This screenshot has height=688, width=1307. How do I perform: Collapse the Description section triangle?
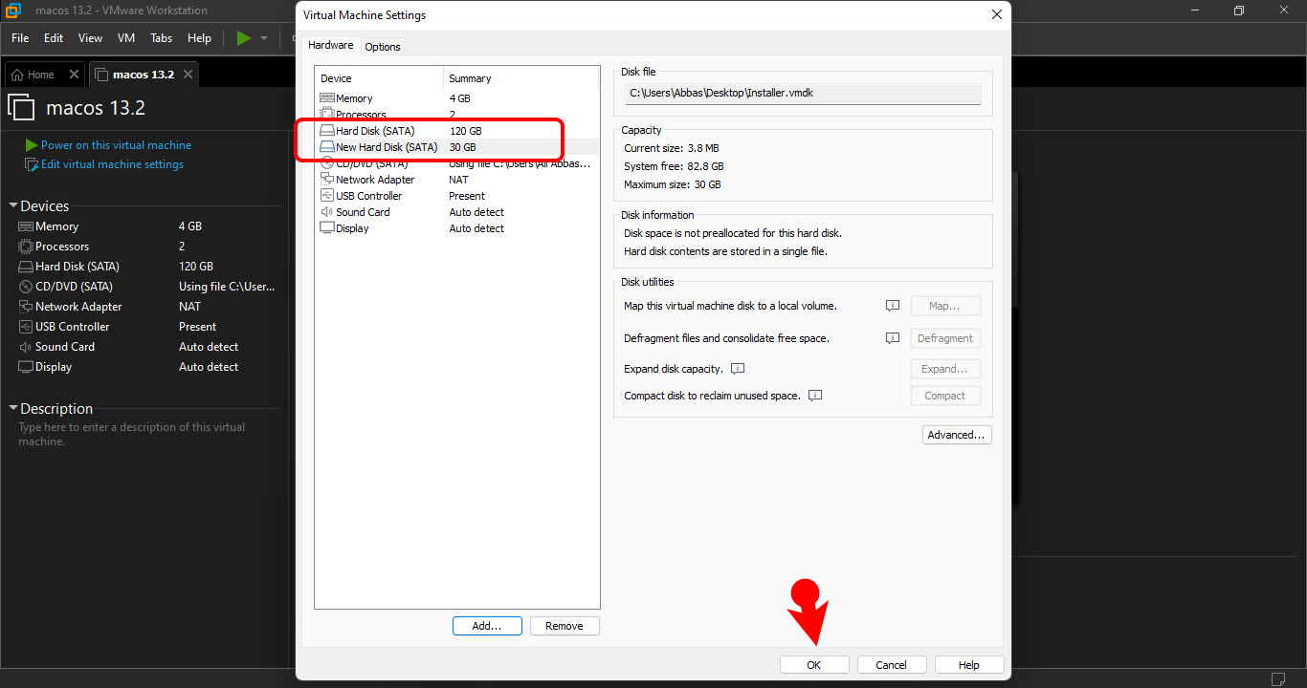(x=13, y=408)
